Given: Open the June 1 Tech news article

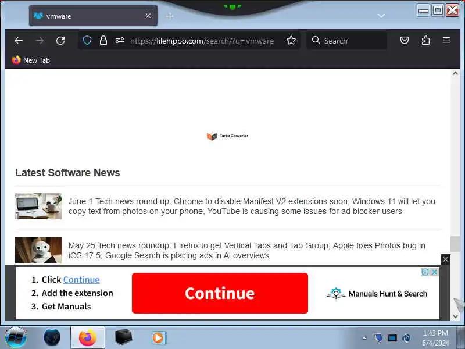Looking at the screenshot, I should tap(252, 206).
